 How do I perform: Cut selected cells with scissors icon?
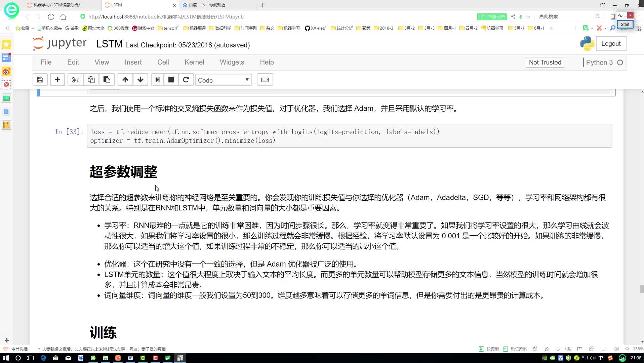[75, 80]
